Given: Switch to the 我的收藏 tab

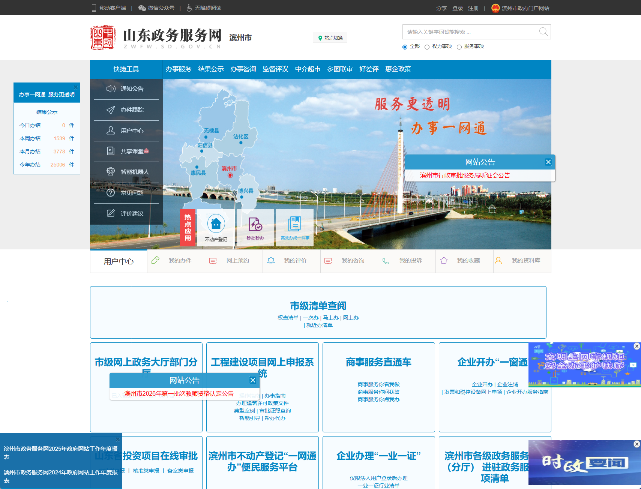Looking at the screenshot, I should pyautogui.click(x=464, y=261).
